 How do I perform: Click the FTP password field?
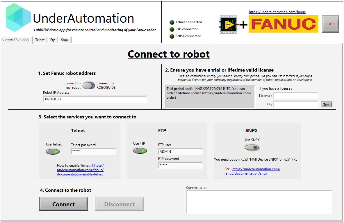click(x=181, y=165)
